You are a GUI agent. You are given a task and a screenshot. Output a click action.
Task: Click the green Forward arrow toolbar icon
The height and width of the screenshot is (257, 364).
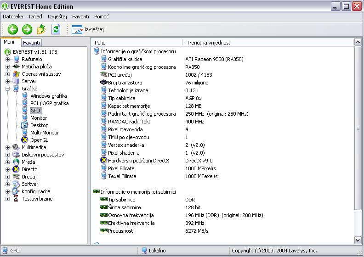click(x=27, y=29)
